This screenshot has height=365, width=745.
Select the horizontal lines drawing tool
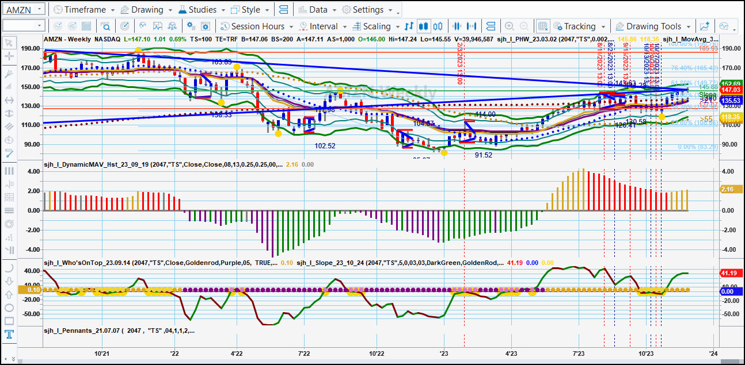(9, 210)
